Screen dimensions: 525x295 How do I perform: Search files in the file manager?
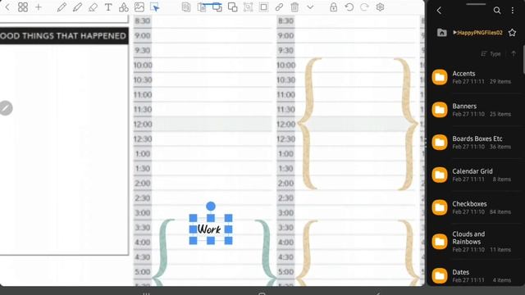click(497, 11)
